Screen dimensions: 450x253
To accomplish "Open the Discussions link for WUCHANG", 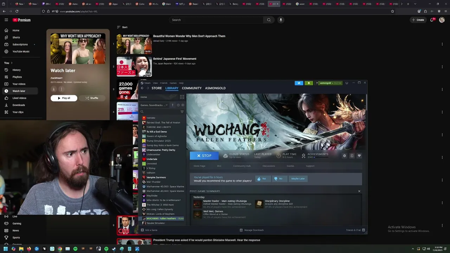I will tap(269, 166).
